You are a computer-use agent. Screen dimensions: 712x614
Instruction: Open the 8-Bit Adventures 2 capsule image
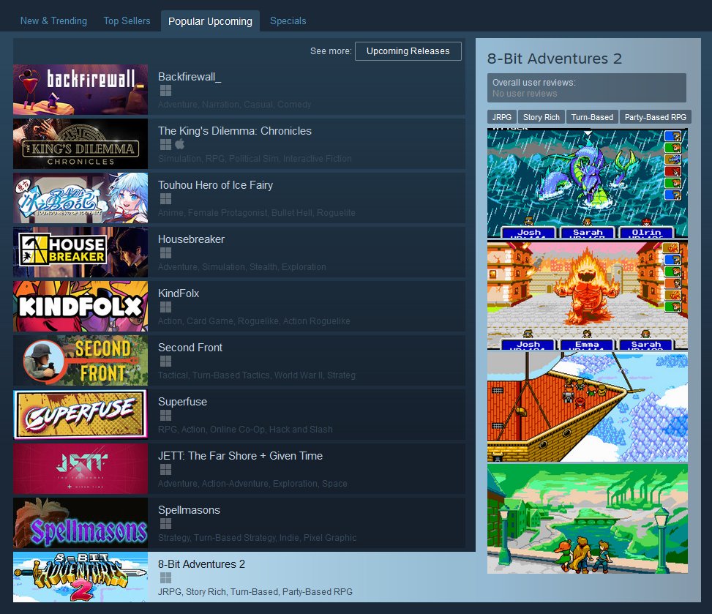[80, 577]
